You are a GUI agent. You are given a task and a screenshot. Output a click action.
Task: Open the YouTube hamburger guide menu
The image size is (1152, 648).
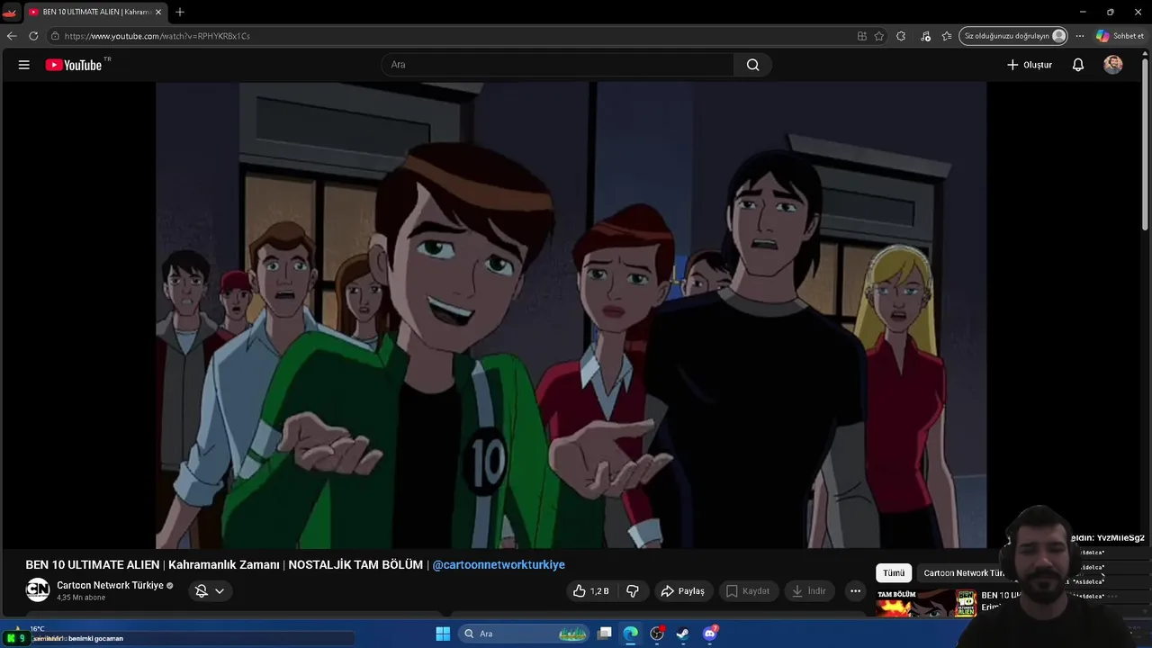(x=24, y=65)
